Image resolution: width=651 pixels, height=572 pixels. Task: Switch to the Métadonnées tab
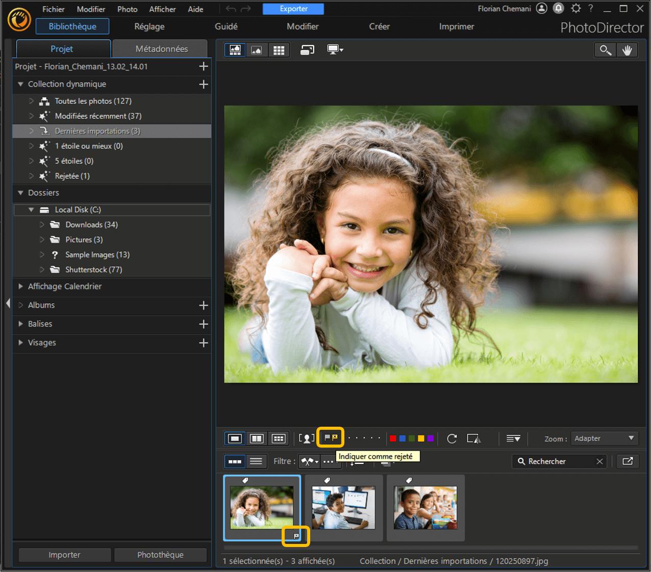(x=161, y=49)
